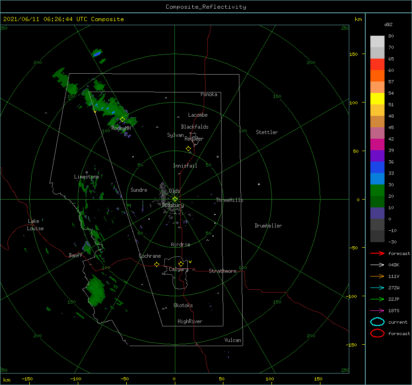Image resolution: width=412 pixels, height=385 pixels.
Task: Click the Vulcan town label
Action: [x=233, y=340]
